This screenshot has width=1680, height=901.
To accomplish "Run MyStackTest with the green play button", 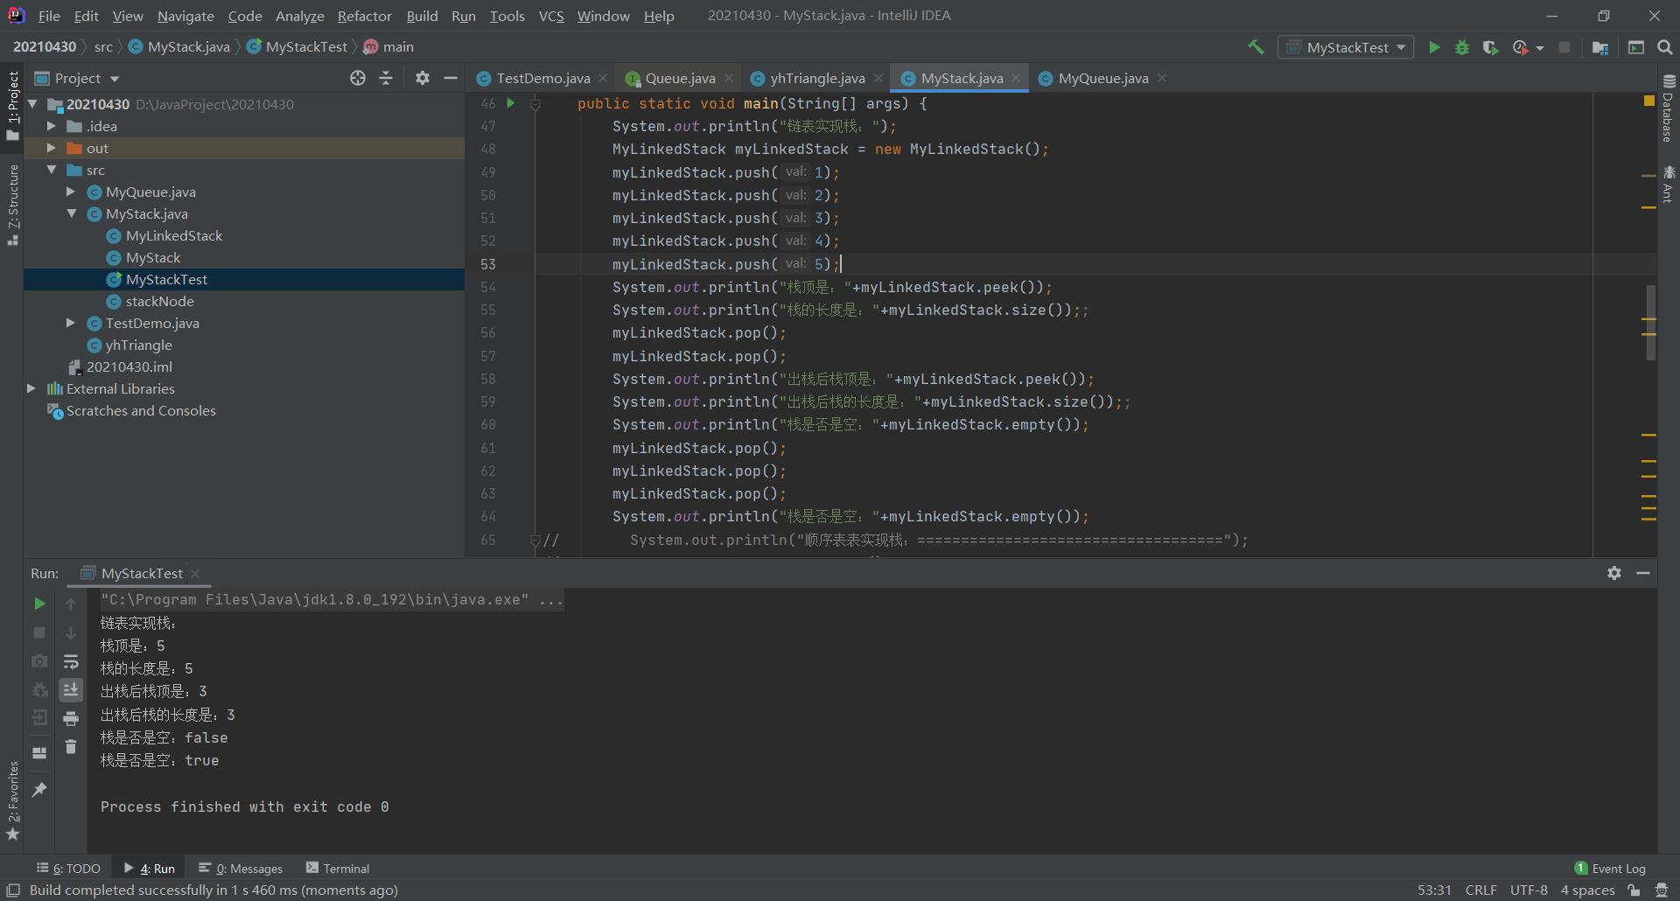I will [x=1434, y=47].
